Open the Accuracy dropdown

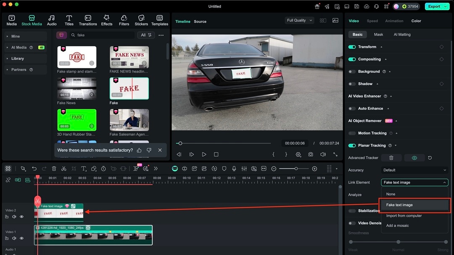pos(414,170)
